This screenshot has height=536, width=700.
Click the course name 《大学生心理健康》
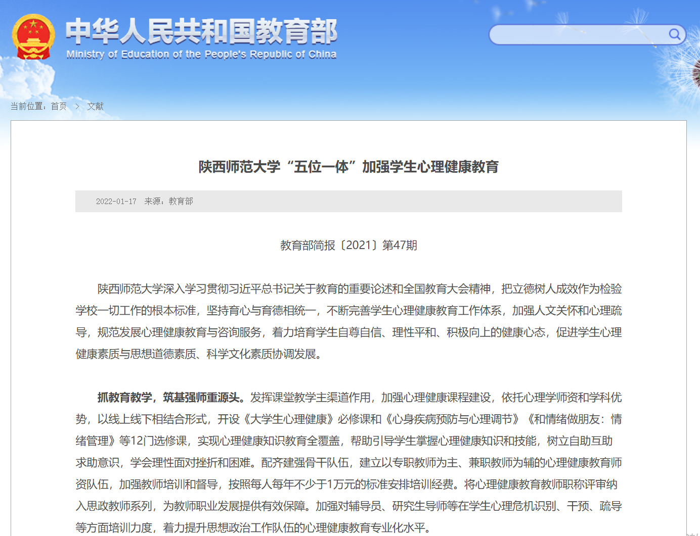pos(289,419)
